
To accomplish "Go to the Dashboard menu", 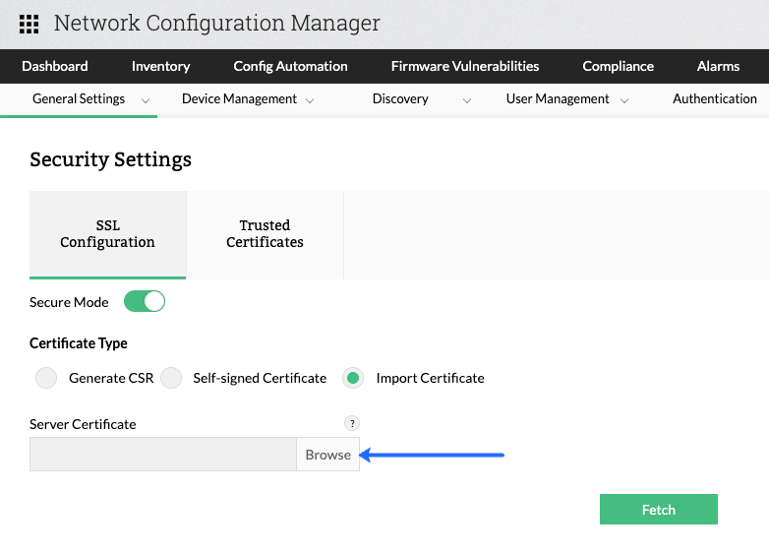I will pyautogui.click(x=55, y=66).
